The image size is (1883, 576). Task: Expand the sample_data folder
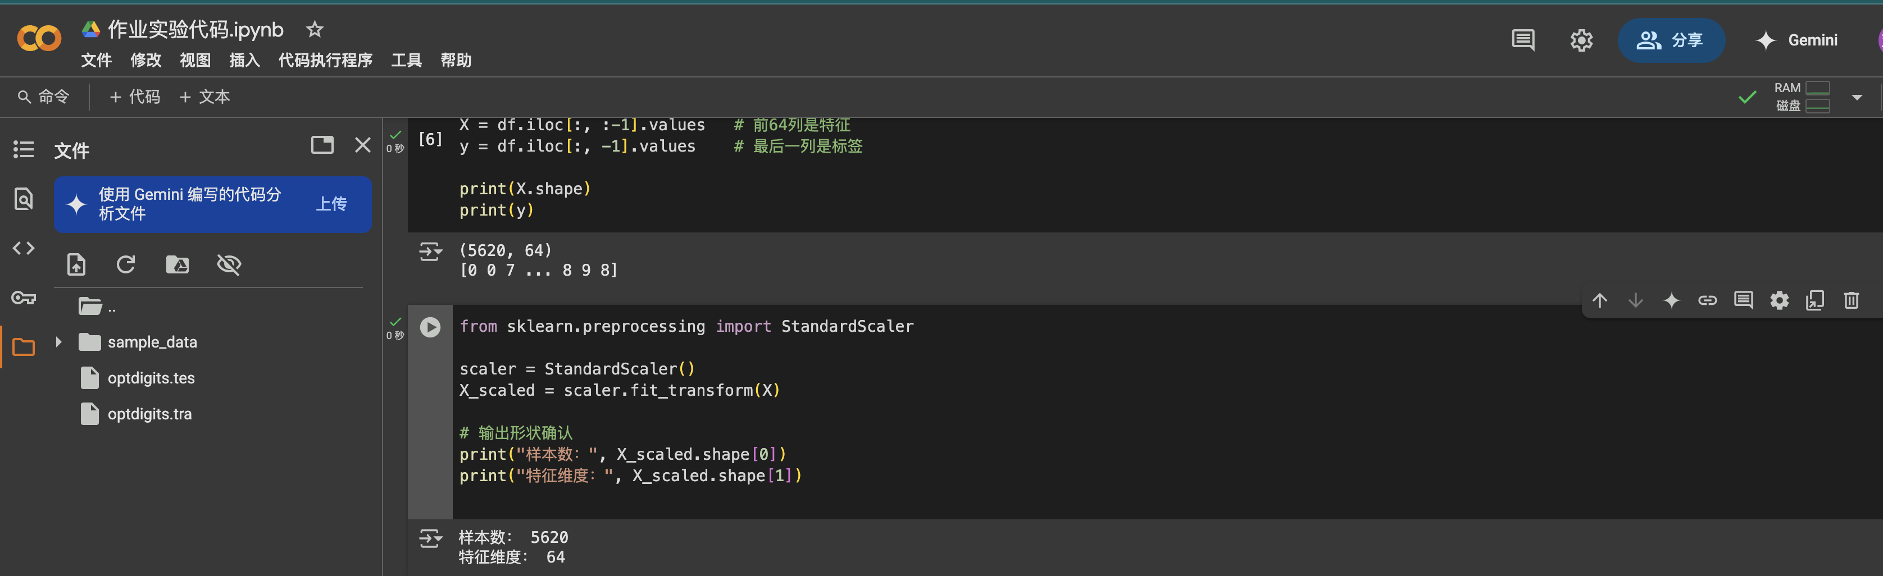(58, 342)
